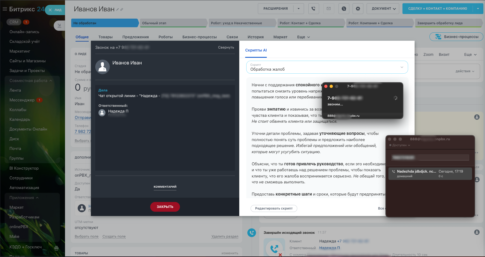
Task: Click 'изменить' in the ТОВАРЫ section
Action: coord(230,253)
